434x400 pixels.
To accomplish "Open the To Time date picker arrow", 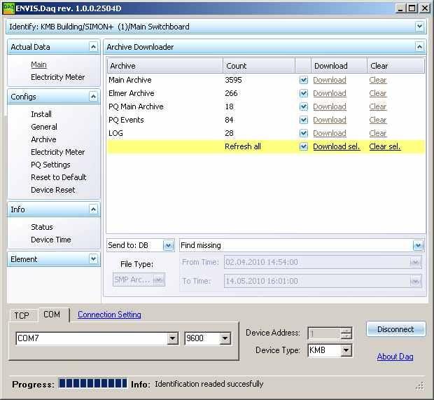I will [415, 282].
